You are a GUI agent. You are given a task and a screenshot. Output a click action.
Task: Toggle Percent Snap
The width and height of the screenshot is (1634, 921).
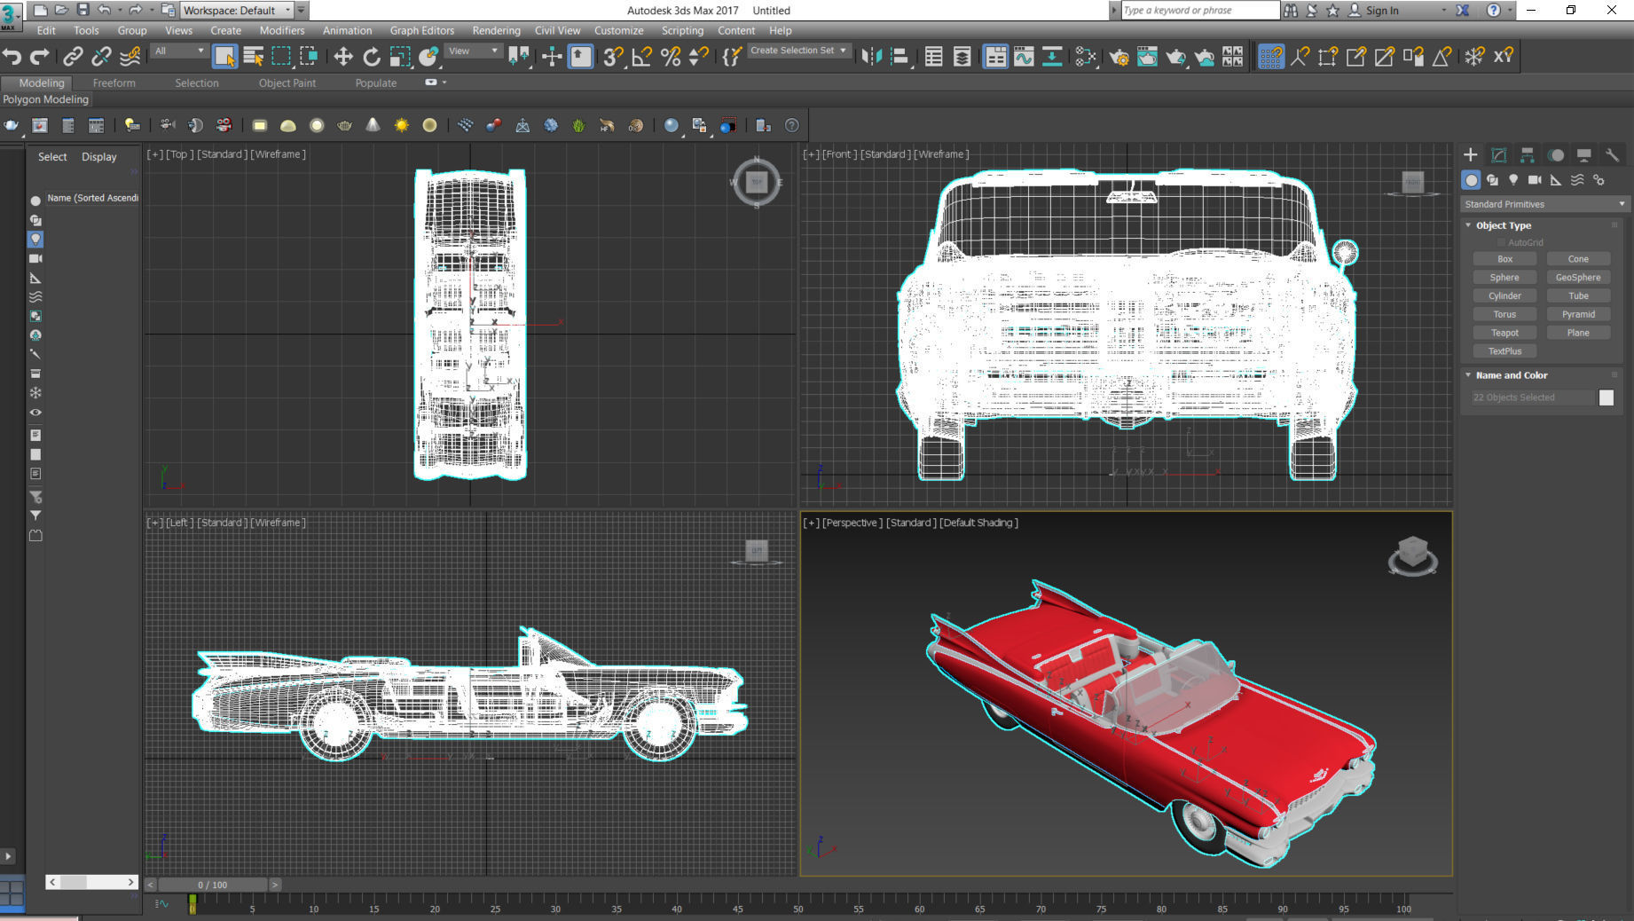pos(671,57)
